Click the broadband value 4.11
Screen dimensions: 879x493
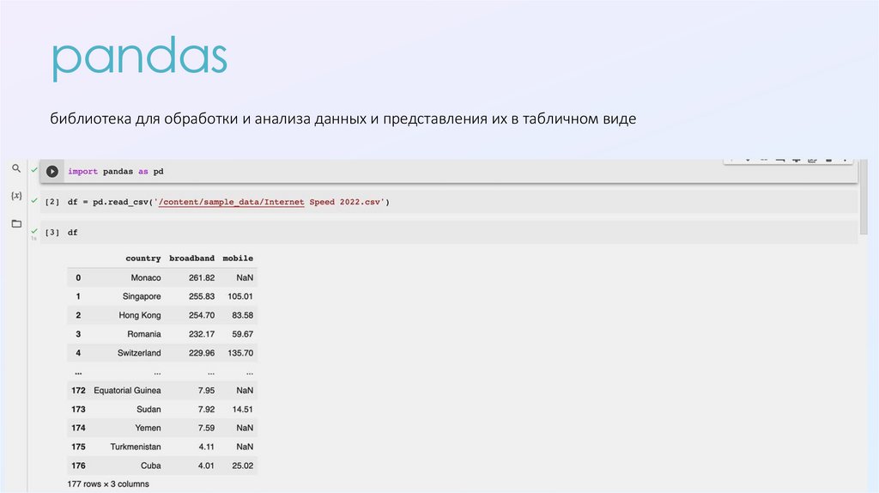coord(206,447)
